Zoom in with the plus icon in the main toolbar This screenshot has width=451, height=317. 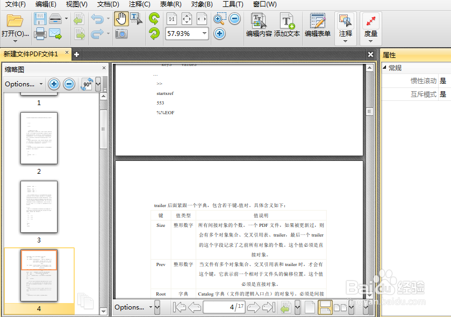coord(219,34)
